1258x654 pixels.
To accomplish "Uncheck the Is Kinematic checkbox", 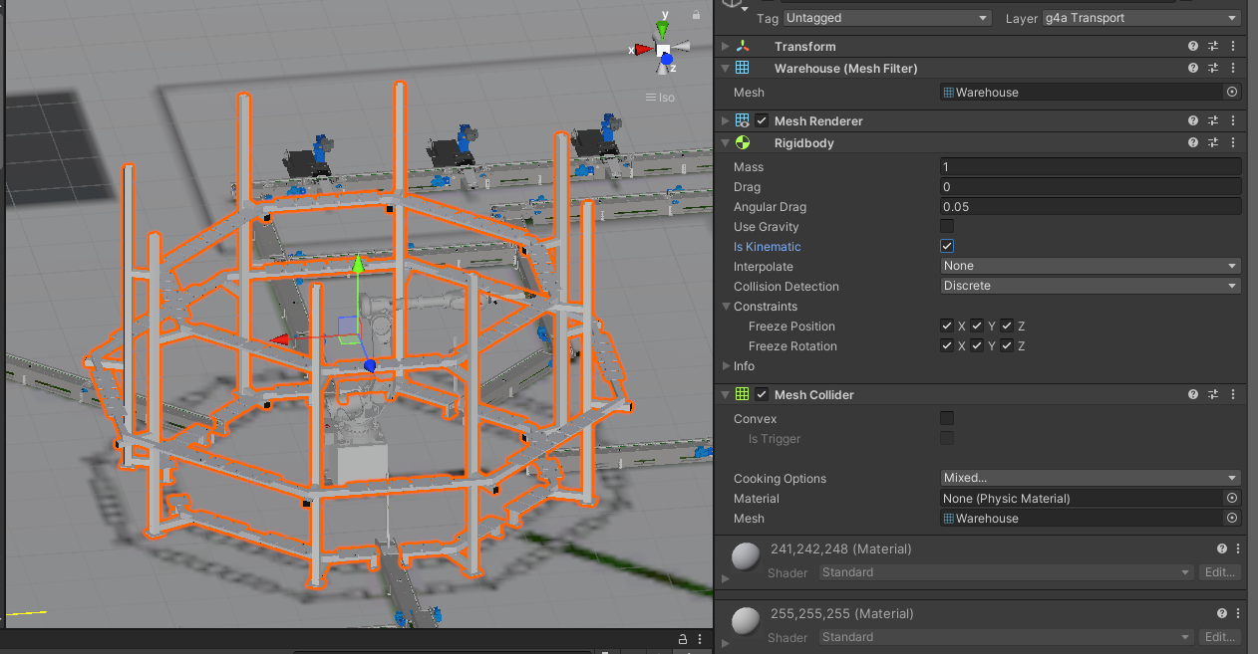I will pyautogui.click(x=947, y=246).
